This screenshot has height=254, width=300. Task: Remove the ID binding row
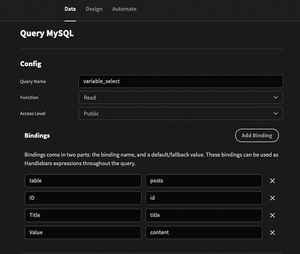[272, 198]
